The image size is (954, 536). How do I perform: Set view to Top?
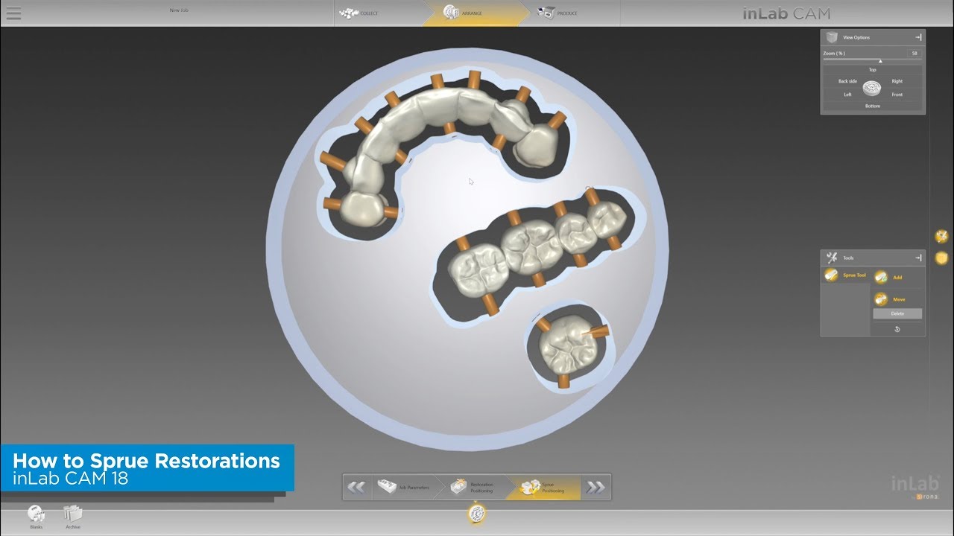(873, 70)
